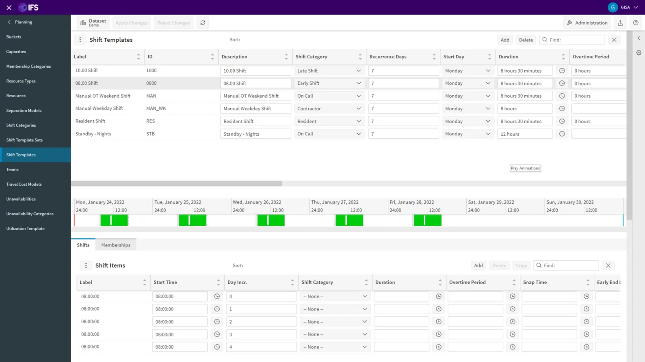
Task: Open GISA user account menu
Action: [623, 7]
